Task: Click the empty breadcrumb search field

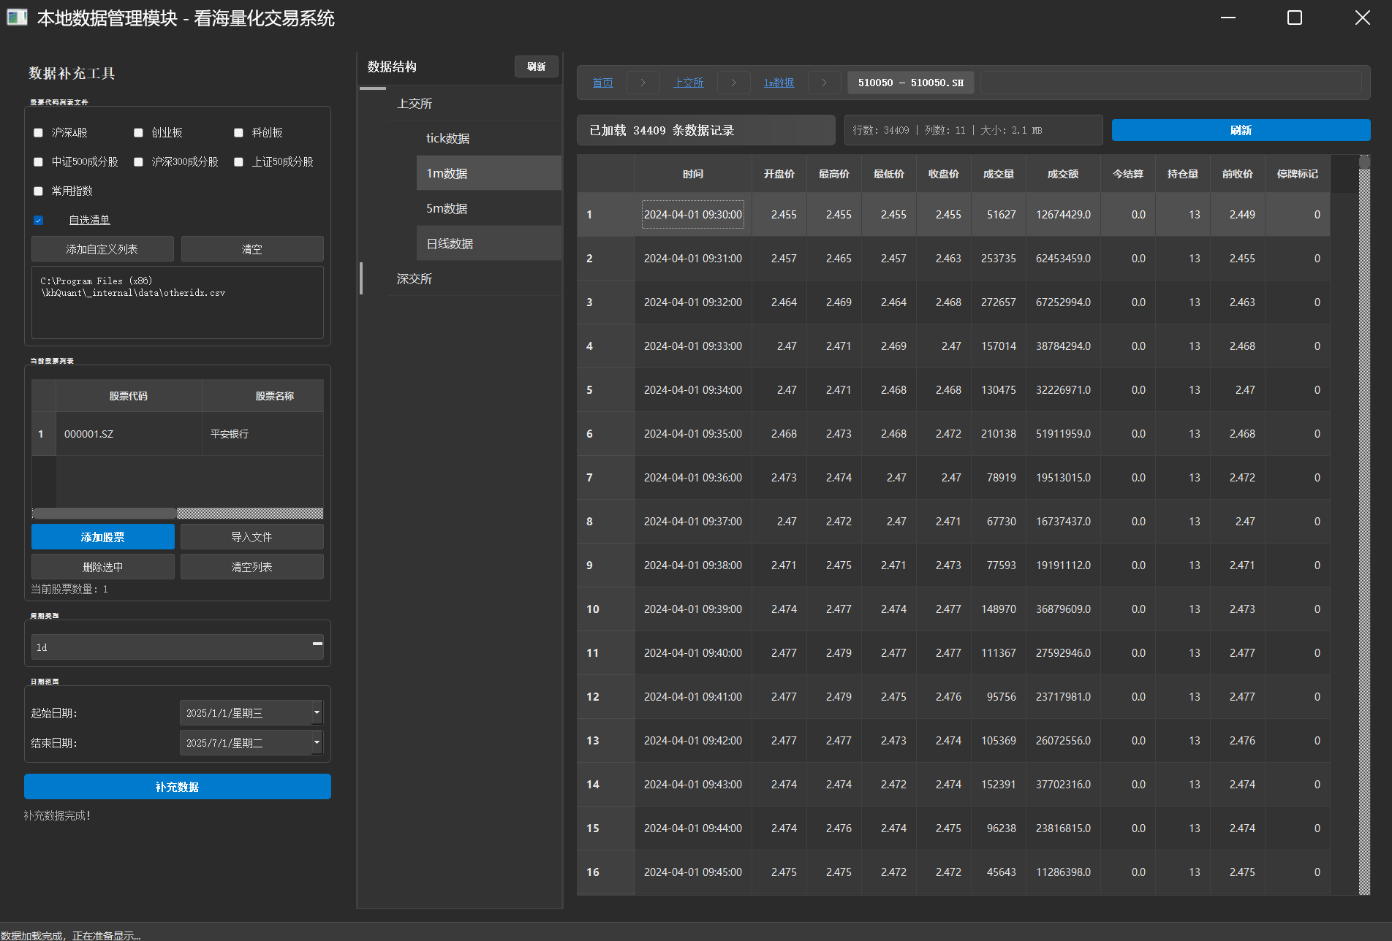Action: [1171, 83]
